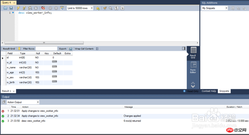Click the int(8) type cell
249x135 pixels.
coord(27,58)
